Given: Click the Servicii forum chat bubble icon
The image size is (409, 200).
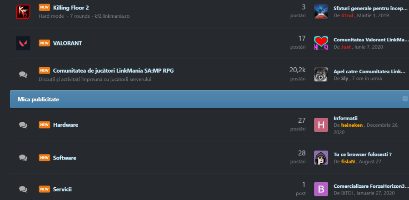Looking at the screenshot, I should [x=23, y=189].
